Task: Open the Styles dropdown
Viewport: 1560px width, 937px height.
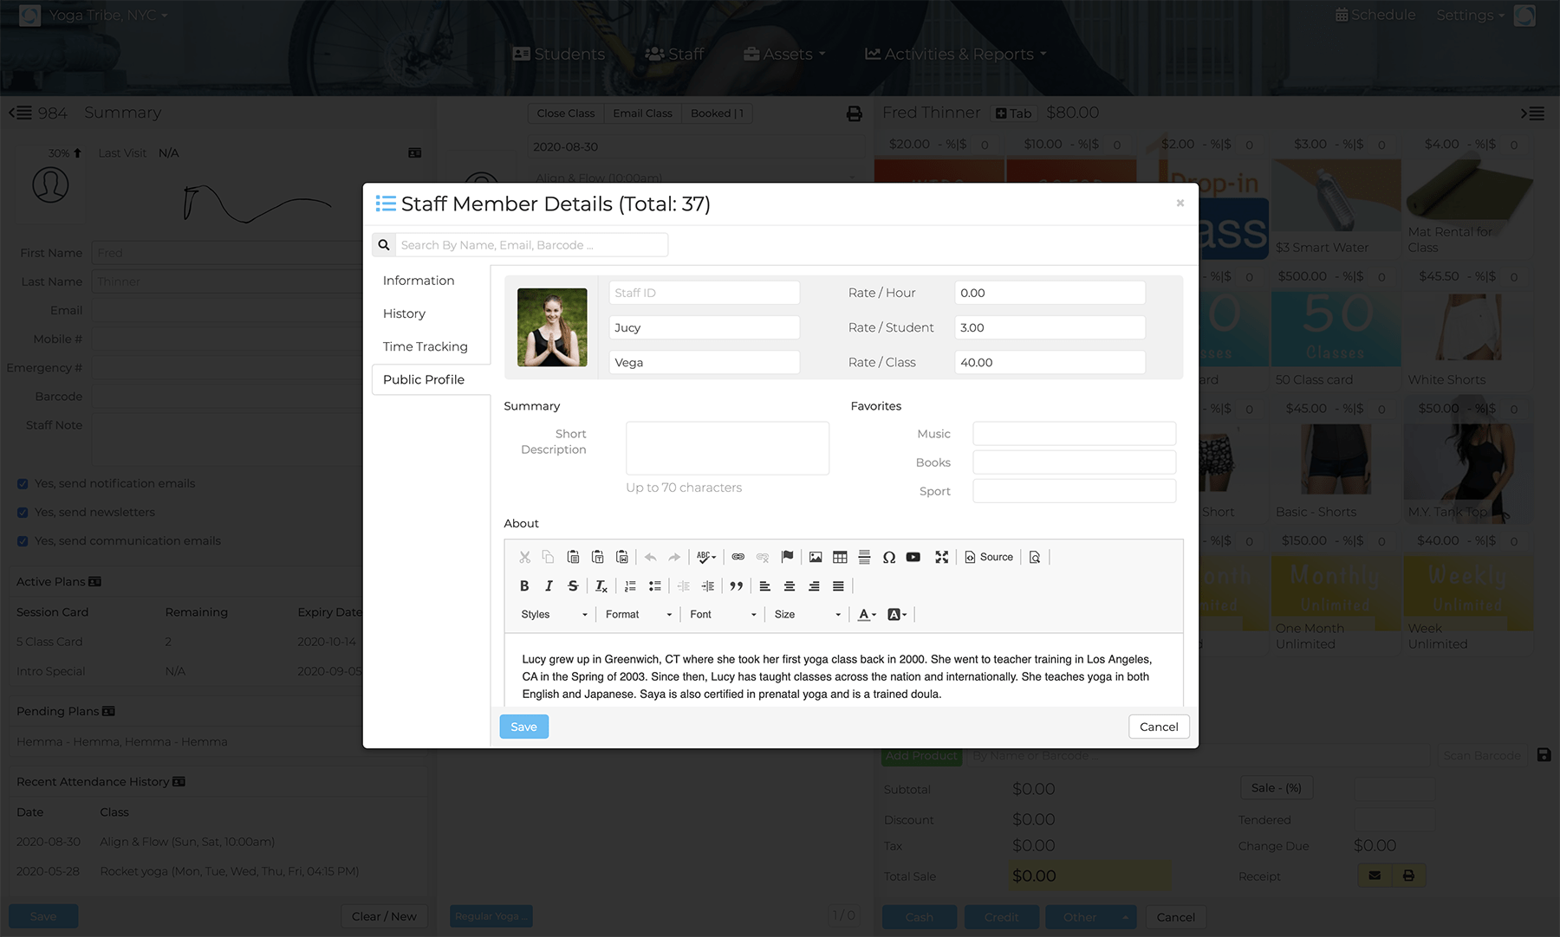Action: pos(554,615)
